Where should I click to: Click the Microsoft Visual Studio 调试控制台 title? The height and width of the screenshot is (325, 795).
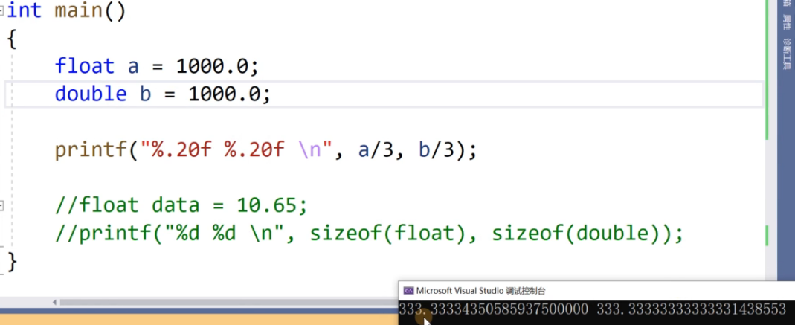480,291
